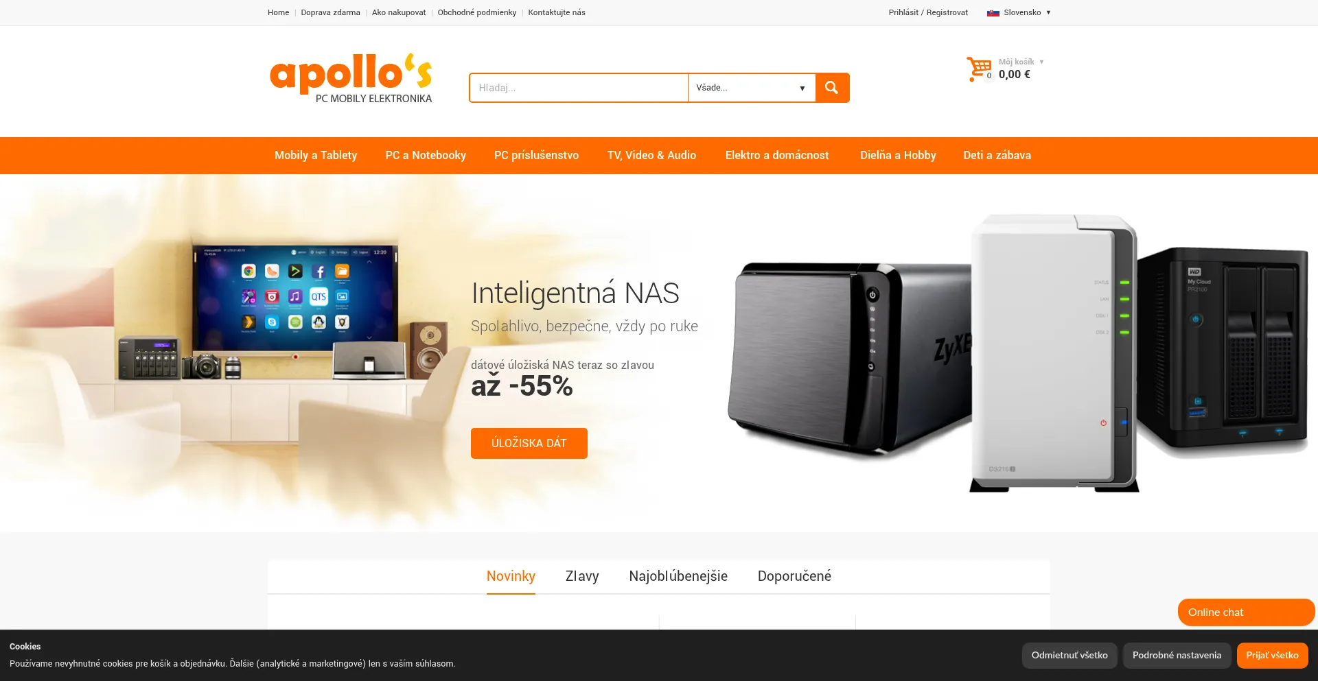Focus the Hľadaj search field
The image size is (1318, 681).
pos(579,88)
